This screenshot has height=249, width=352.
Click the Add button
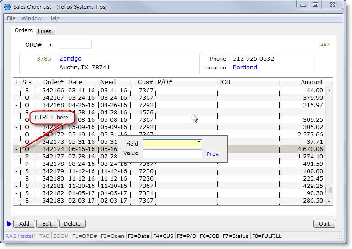click(x=24, y=224)
